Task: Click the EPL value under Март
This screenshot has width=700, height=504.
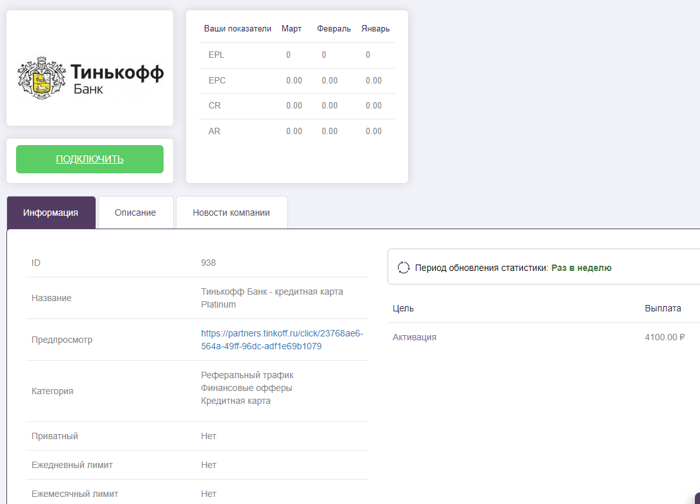Action: [288, 55]
